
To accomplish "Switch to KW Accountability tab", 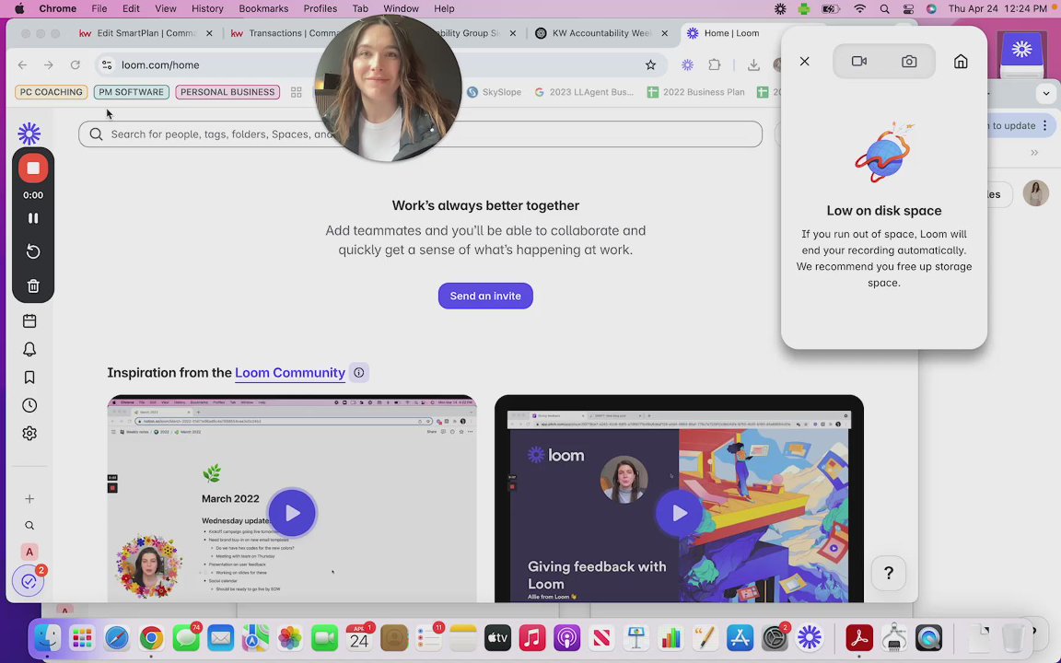I will point(600,33).
